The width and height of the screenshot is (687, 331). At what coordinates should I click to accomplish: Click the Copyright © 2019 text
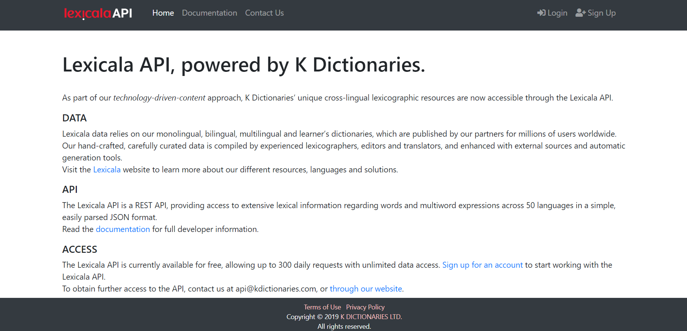[312, 317]
